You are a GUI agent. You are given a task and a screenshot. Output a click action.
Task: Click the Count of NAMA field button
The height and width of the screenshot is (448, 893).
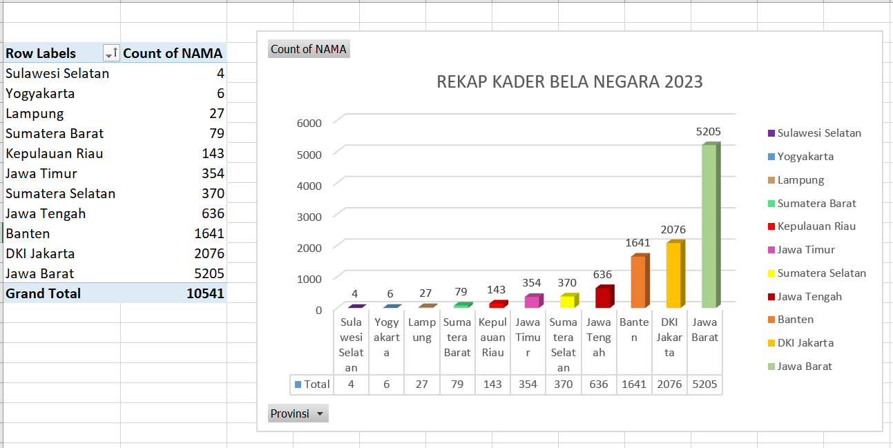pyautogui.click(x=309, y=49)
